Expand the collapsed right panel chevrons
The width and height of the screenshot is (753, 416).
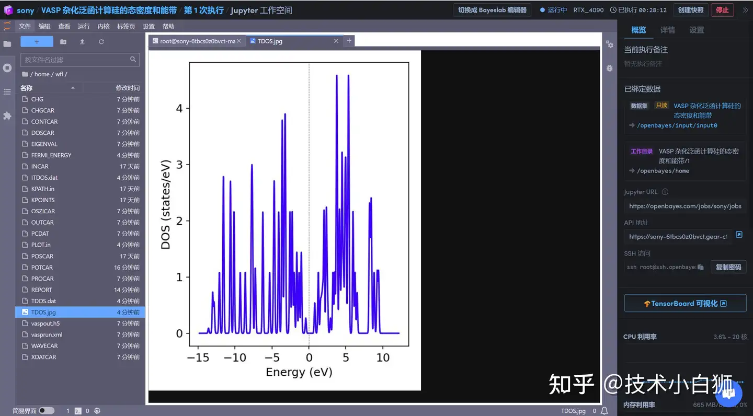coord(745,10)
